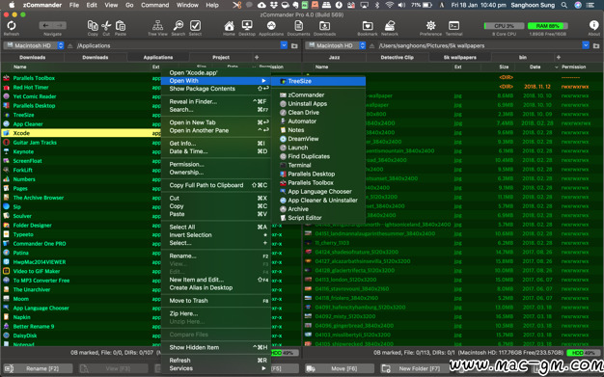Click the Bookmark toolbar icon
Viewport: 604px width, 377px height.
point(368,26)
